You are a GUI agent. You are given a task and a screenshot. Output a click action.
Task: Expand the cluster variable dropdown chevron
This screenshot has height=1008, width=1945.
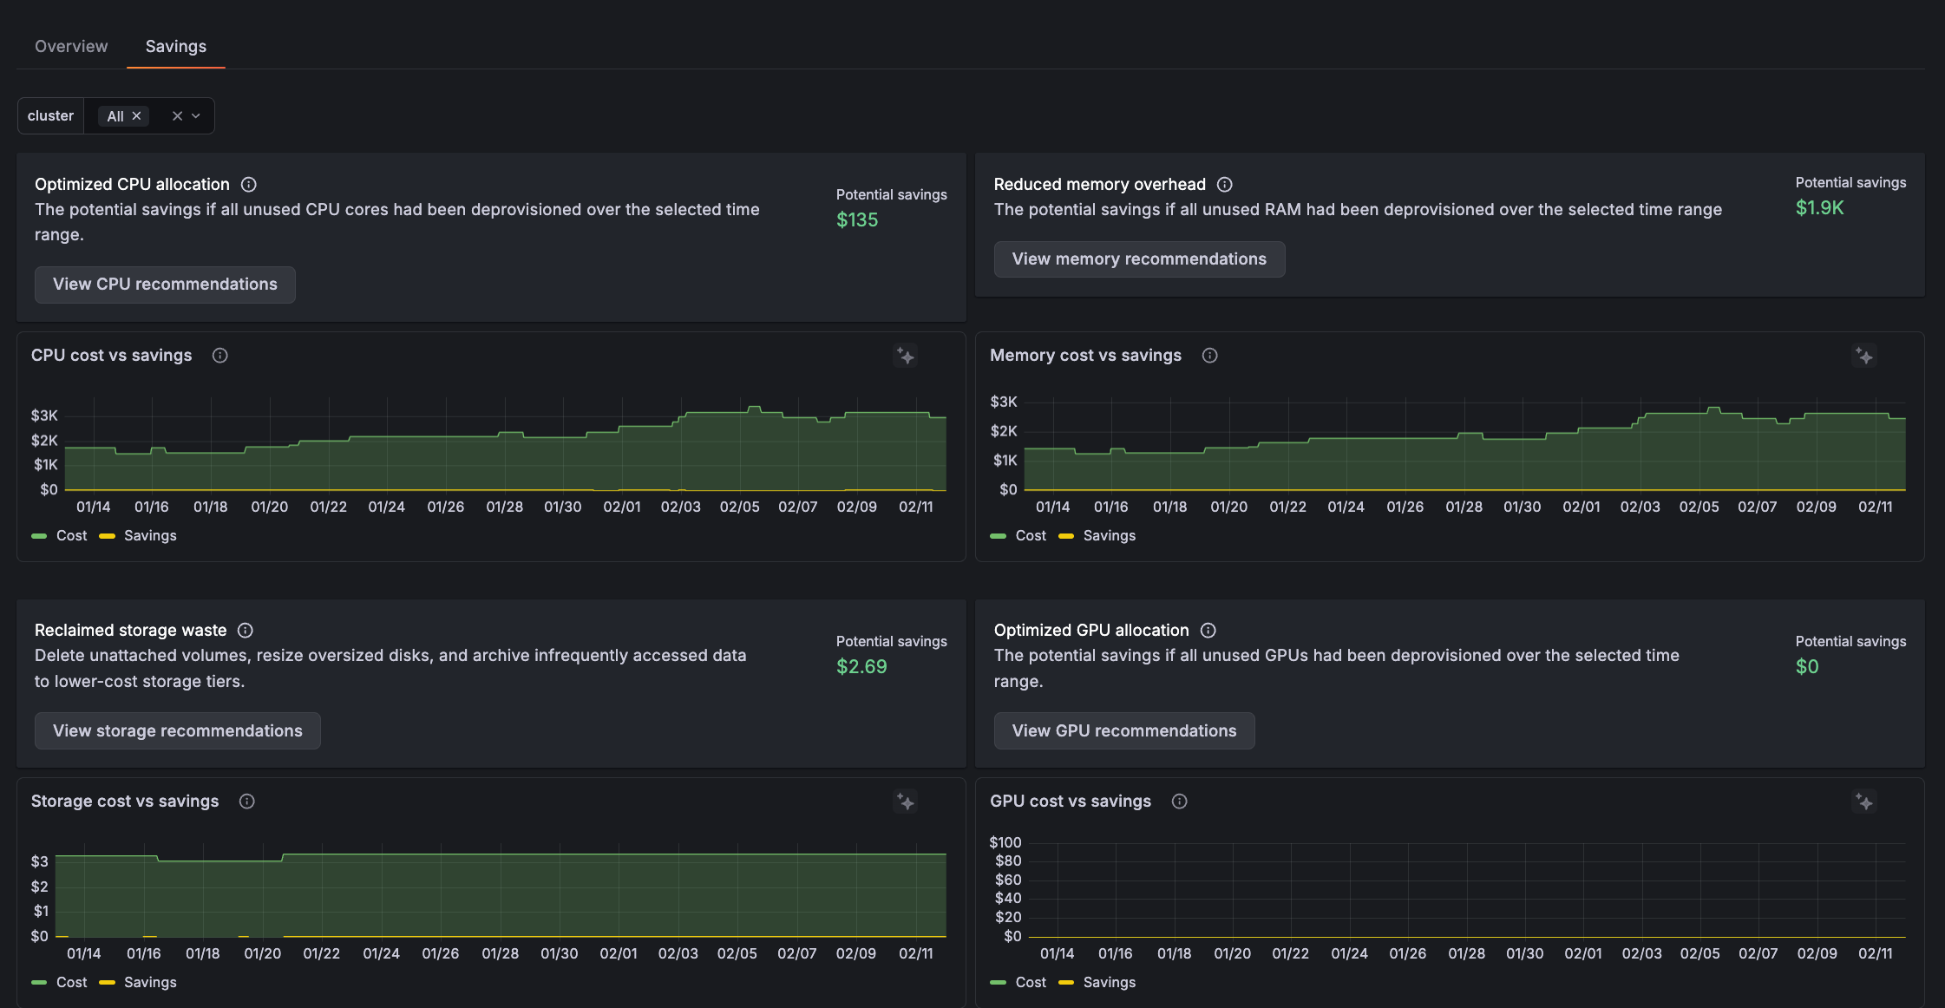[x=196, y=116]
